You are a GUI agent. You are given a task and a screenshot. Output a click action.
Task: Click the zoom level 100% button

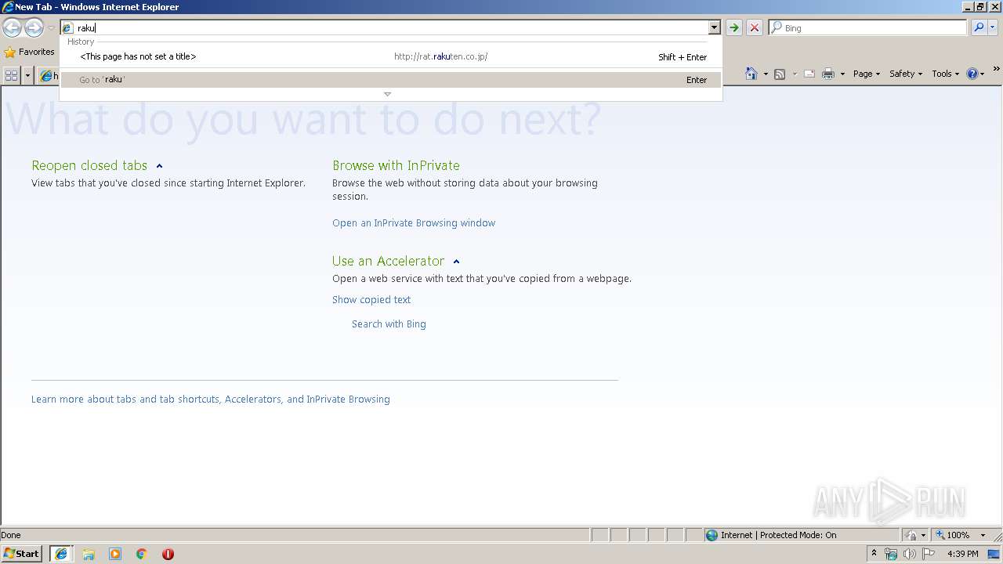(x=952, y=535)
